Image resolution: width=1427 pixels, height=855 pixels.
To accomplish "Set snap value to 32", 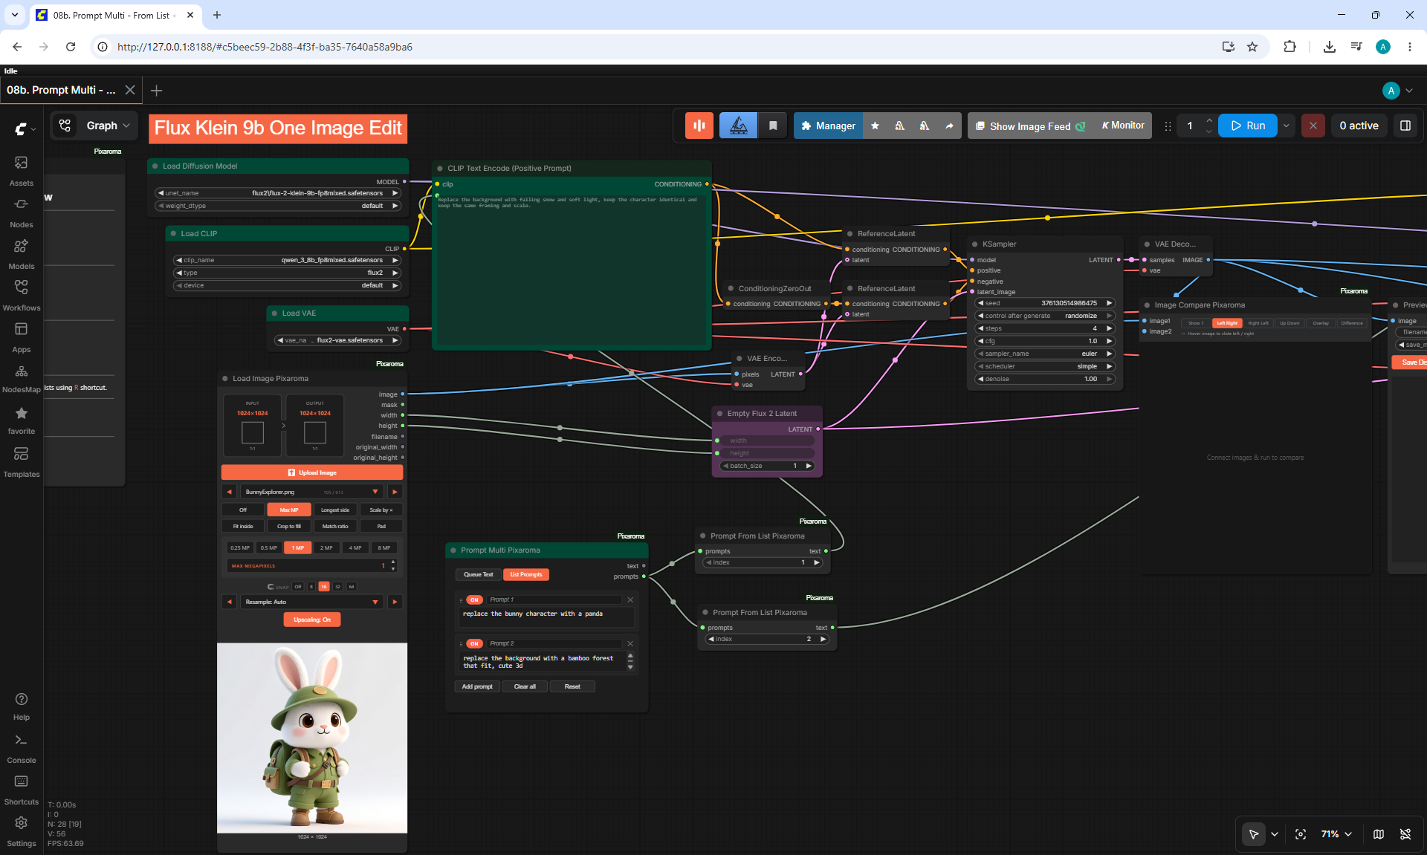I will click(337, 587).
